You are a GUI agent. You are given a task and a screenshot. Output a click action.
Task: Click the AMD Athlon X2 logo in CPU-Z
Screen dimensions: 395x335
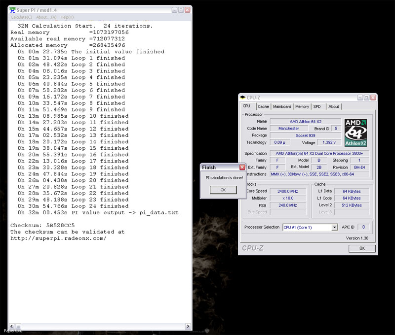355,133
